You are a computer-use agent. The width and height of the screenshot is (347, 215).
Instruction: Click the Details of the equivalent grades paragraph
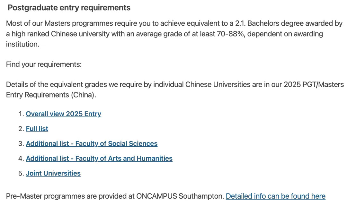pos(129,85)
